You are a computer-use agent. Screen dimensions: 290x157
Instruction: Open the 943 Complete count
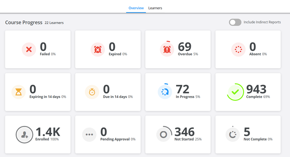coord(256,89)
